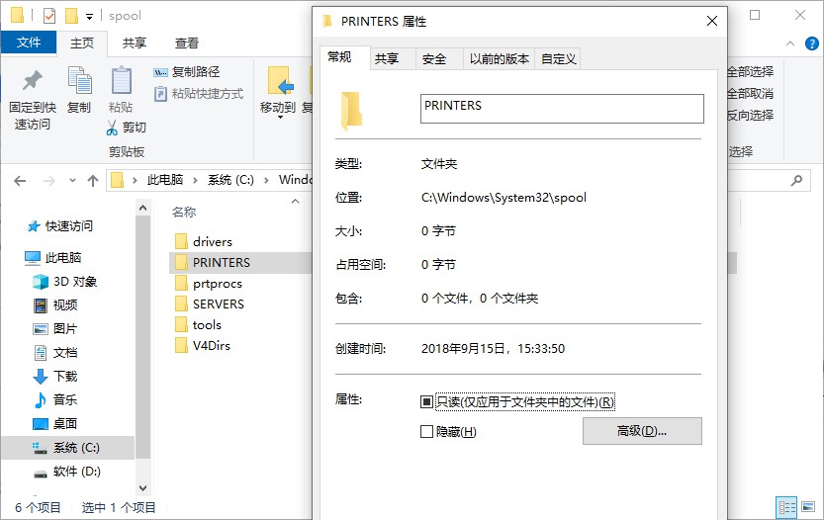Select the tools folder
Image resolution: width=824 pixels, height=520 pixels.
[198, 325]
